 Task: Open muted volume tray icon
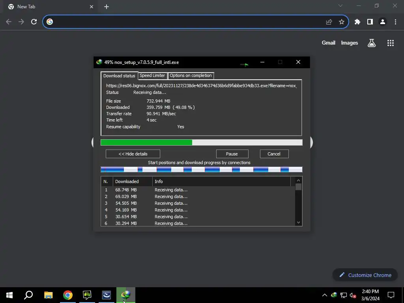click(x=353, y=295)
